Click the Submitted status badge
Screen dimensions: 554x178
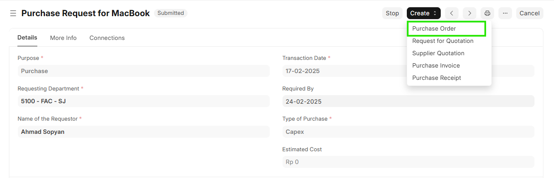pos(171,13)
